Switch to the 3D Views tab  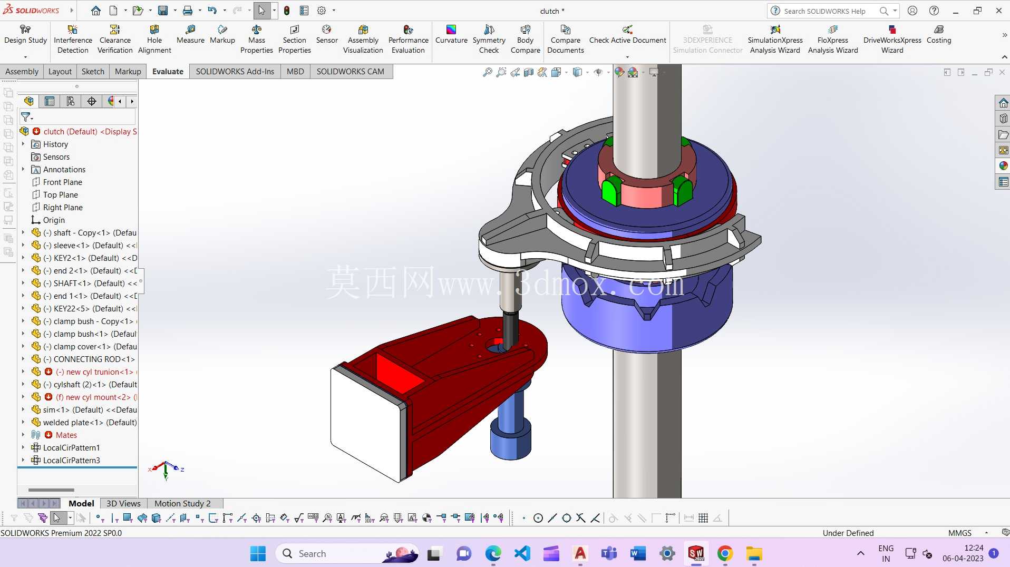[x=123, y=503]
